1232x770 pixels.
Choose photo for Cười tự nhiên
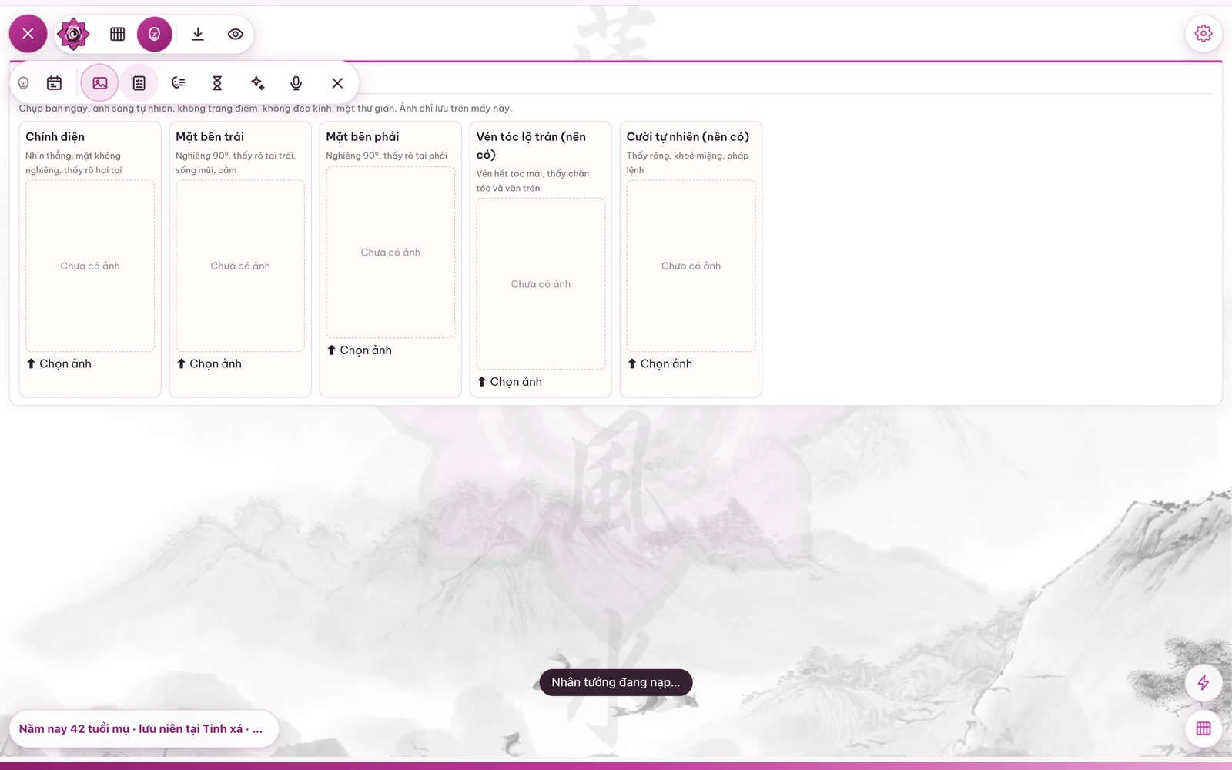[x=660, y=363]
